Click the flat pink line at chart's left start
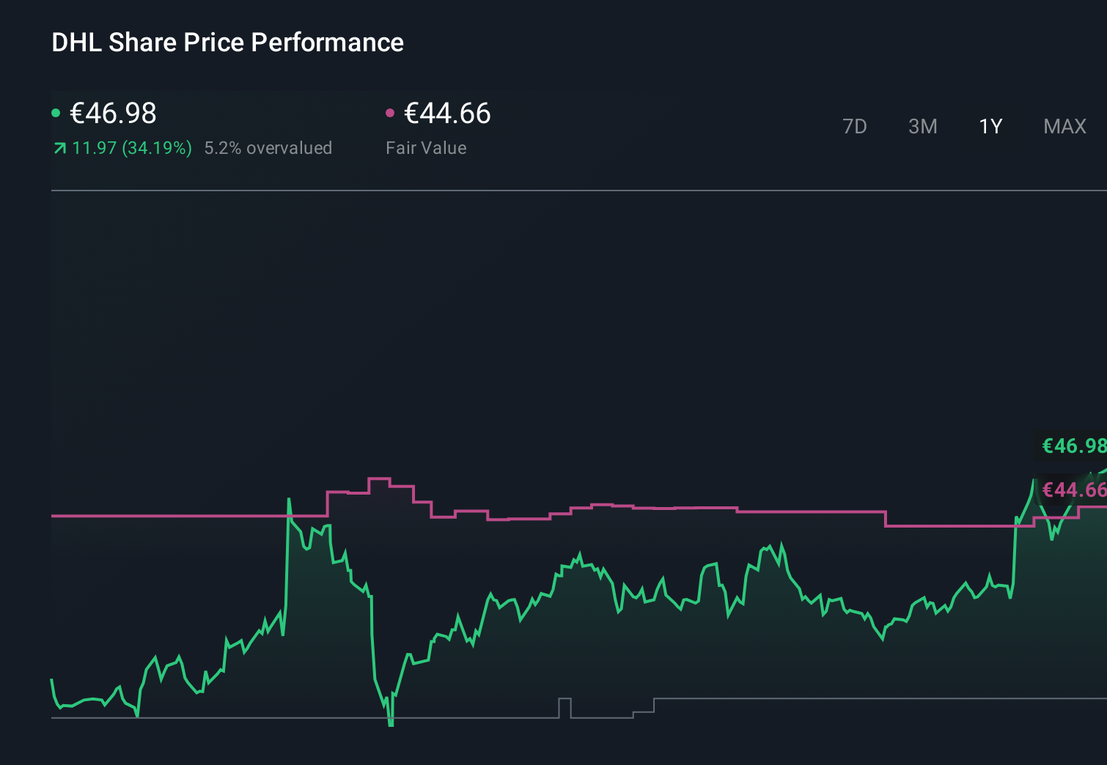This screenshot has width=1107, height=765. click(147, 516)
